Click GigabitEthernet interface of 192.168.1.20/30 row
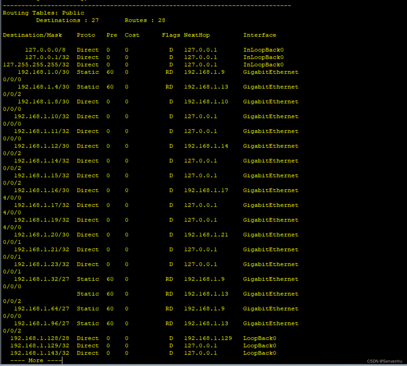 [271, 235]
